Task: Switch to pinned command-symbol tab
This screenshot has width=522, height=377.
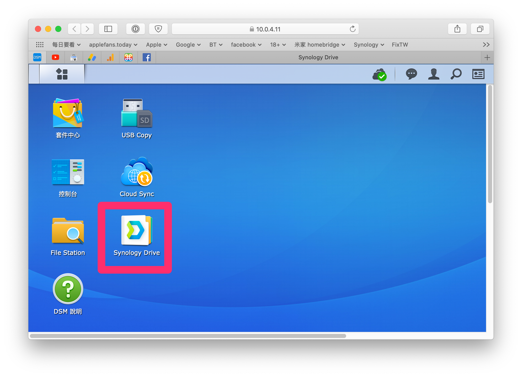Action: click(128, 58)
